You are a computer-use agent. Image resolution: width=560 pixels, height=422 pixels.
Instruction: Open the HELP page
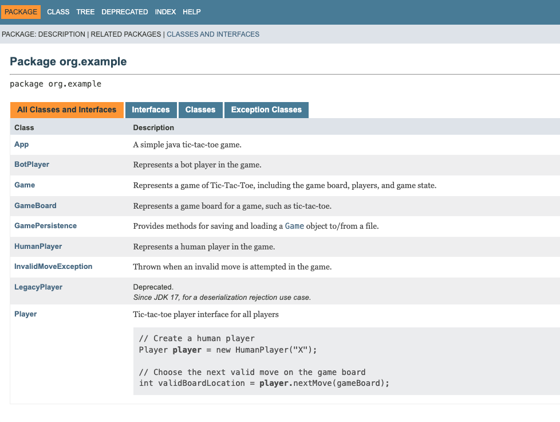[192, 12]
